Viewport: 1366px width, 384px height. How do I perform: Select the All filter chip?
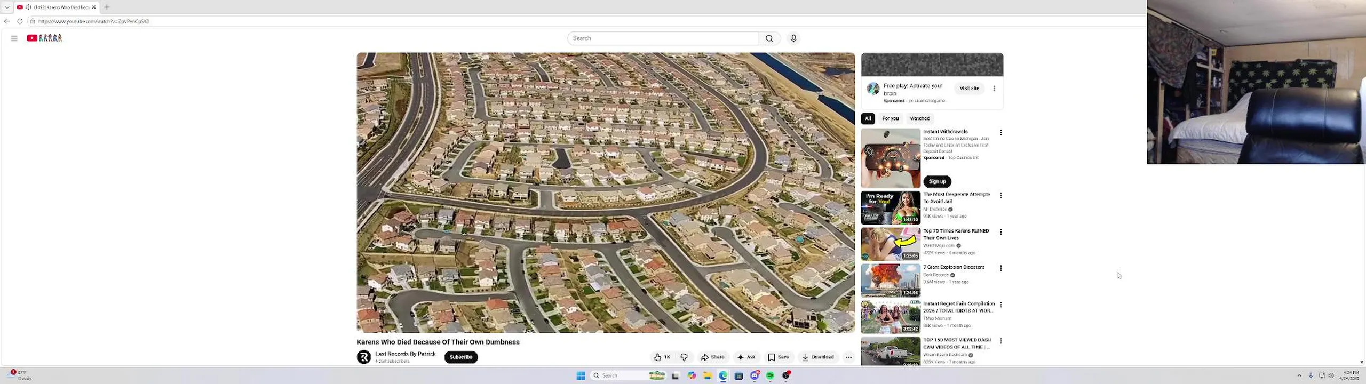pos(868,118)
